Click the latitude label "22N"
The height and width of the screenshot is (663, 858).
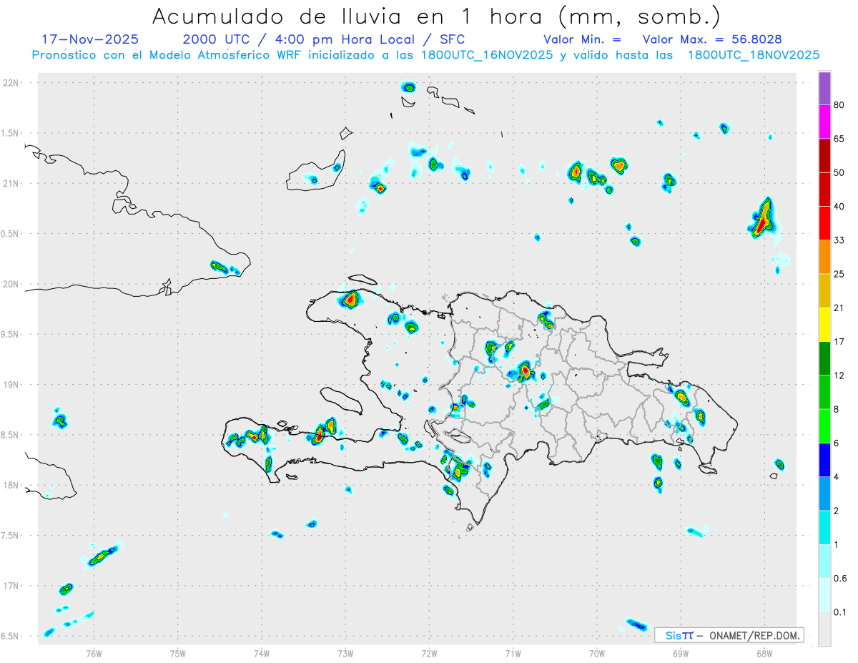click(12, 83)
